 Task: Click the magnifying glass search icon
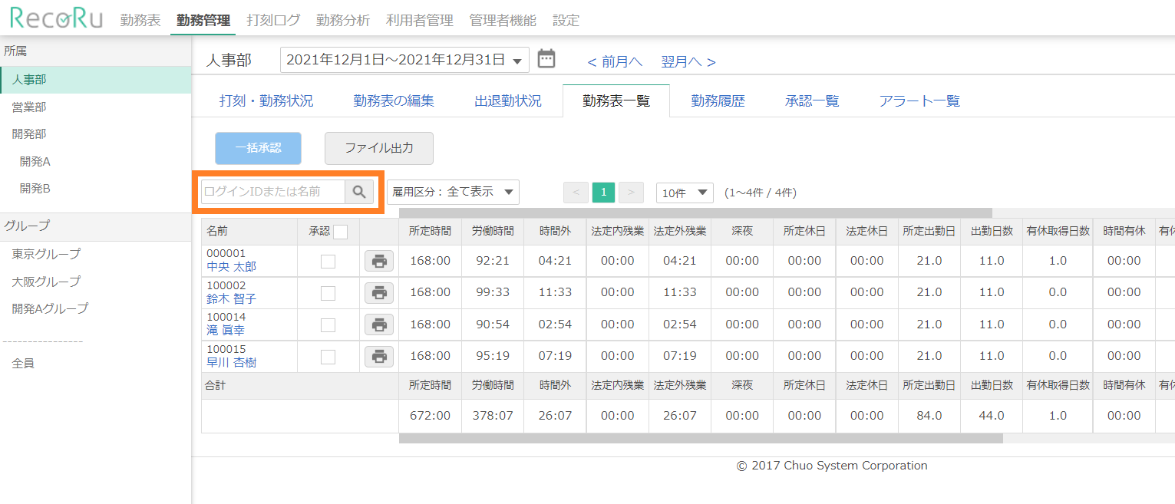click(358, 192)
